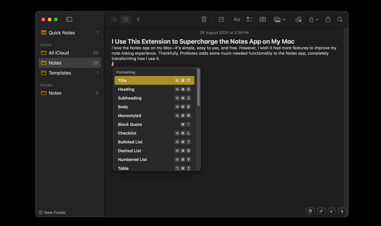
Task: Open the media photo dropdown
Action: [279, 19]
